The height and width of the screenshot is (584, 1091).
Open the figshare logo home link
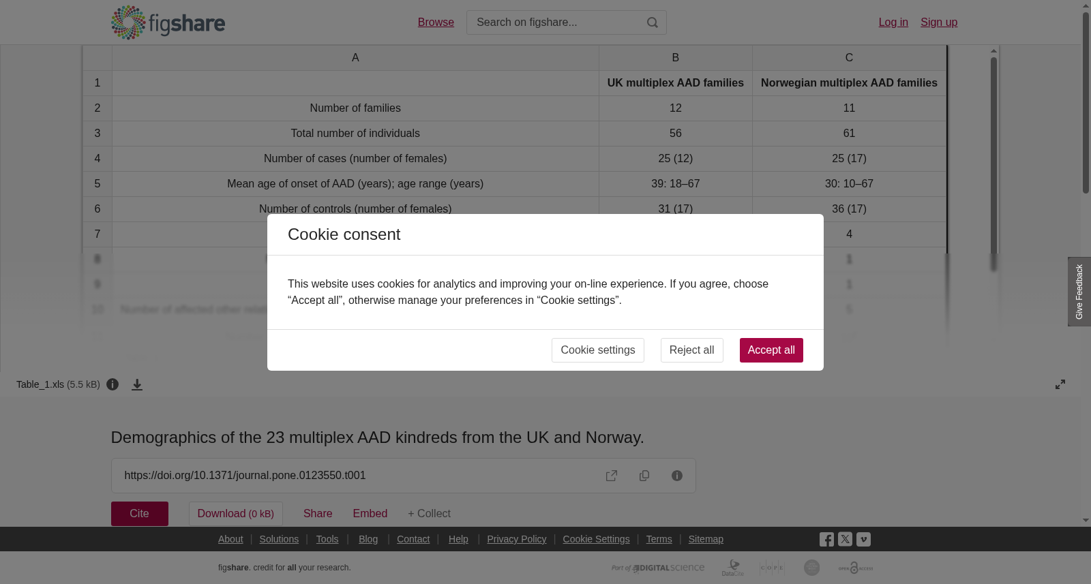click(x=168, y=22)
